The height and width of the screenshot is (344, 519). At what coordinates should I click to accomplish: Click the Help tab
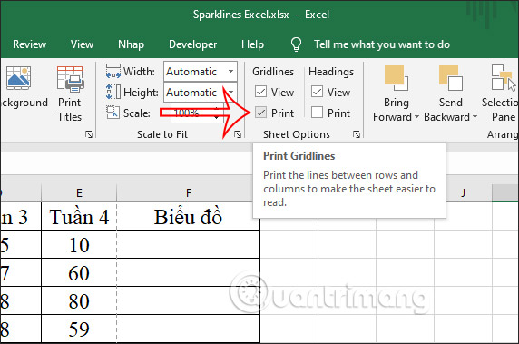tap(252, 44)
